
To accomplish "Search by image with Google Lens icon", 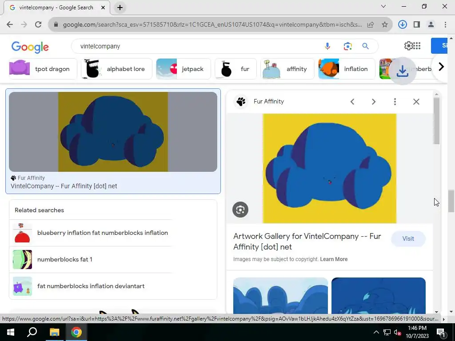I will 347,46.
